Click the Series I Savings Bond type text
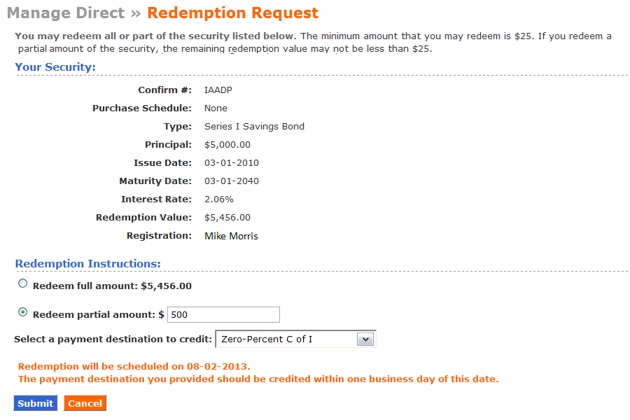The height and width of the screenshot is (420, 630). 254,127
